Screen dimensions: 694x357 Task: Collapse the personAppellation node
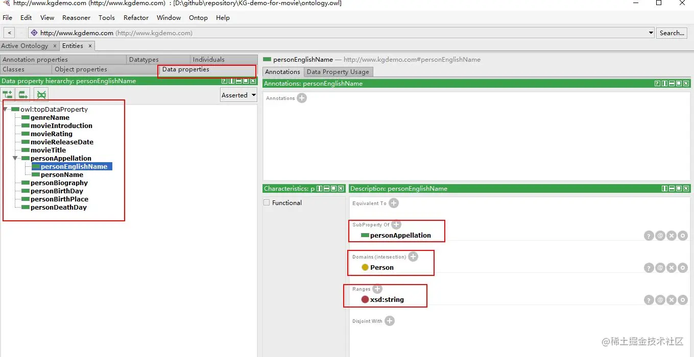pyautogui.click(x=15, y=158)
